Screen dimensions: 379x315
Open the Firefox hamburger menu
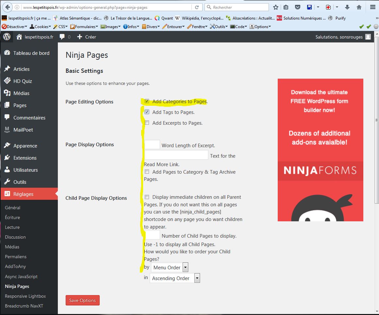[373, 7]
